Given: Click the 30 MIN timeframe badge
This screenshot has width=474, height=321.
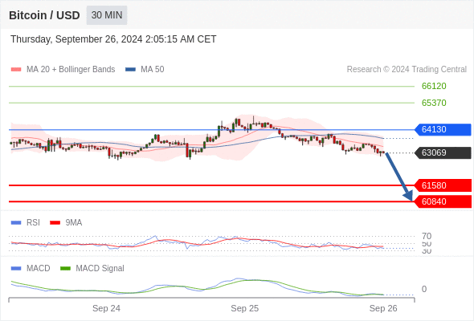Looking at the screenshot, I should point(107,15).
